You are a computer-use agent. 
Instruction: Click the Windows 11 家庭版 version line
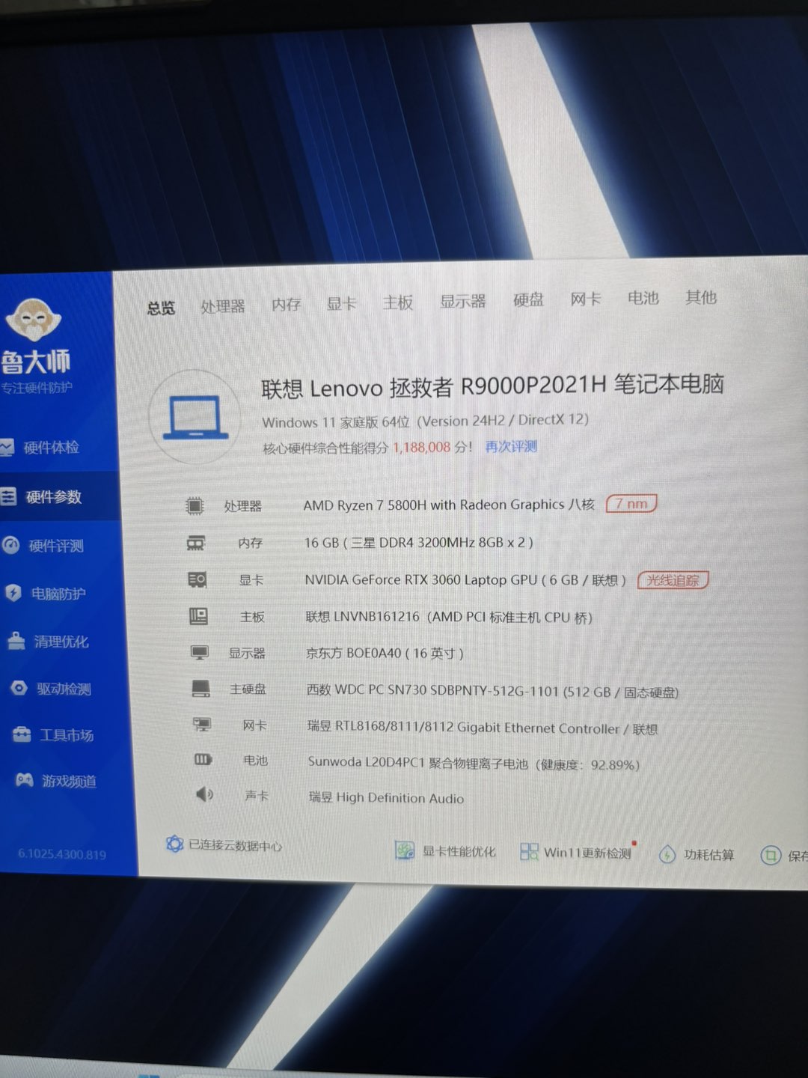pyautogui.click(x=425, y=421)
